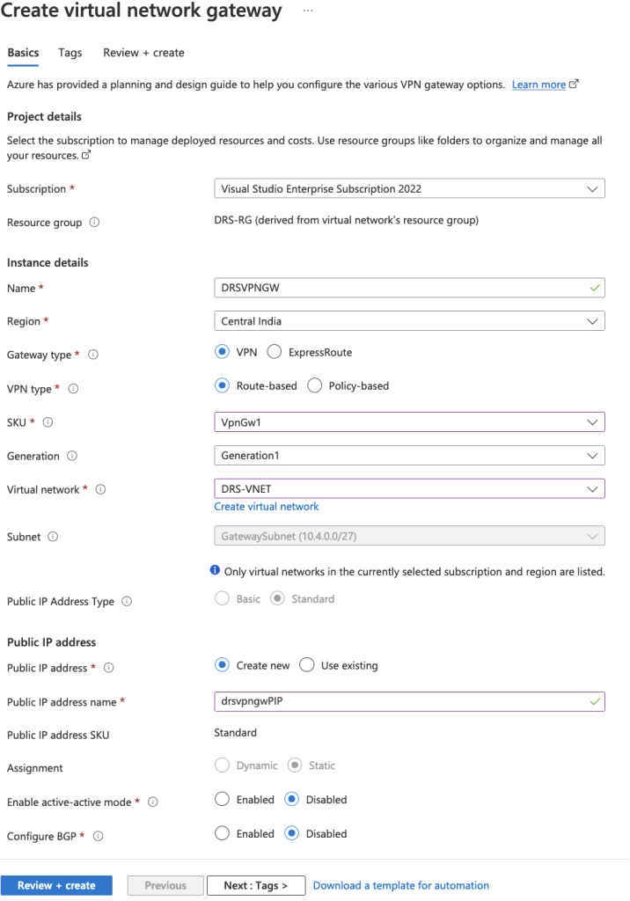
Task: Choose Use existing public IP address
Action: (307, 664)
